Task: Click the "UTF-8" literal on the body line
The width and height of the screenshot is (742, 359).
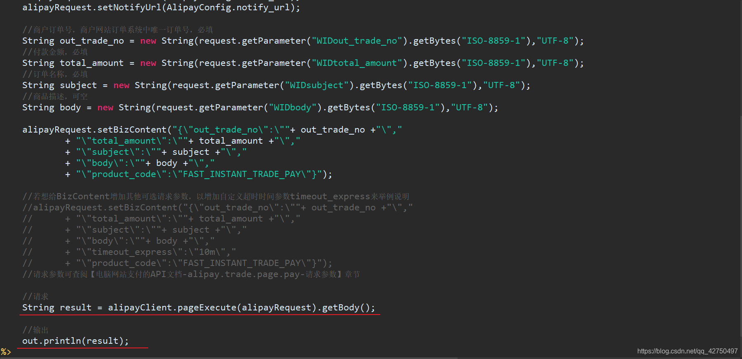Action: [x=469, y=107]
